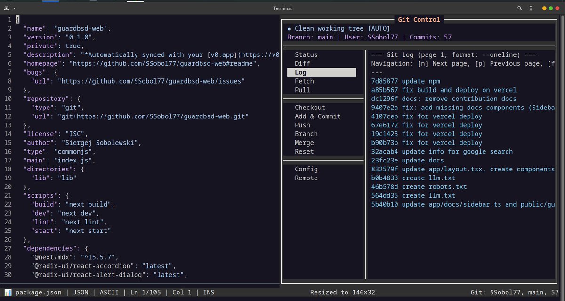Click package.json in the status bar
565x301 pixels.
point(38,293)
